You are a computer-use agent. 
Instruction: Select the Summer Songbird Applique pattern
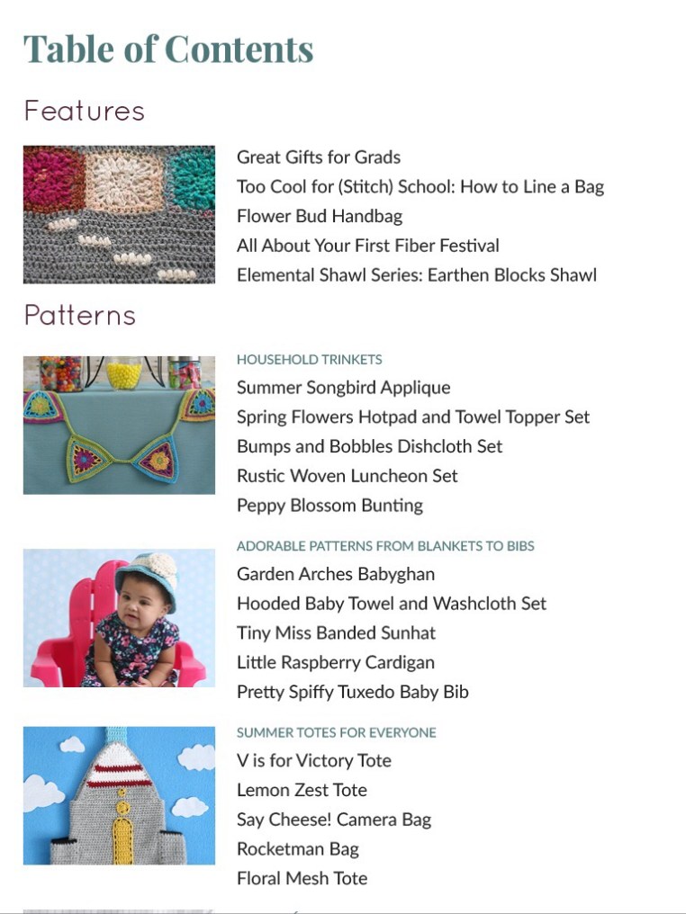(343, 388)
